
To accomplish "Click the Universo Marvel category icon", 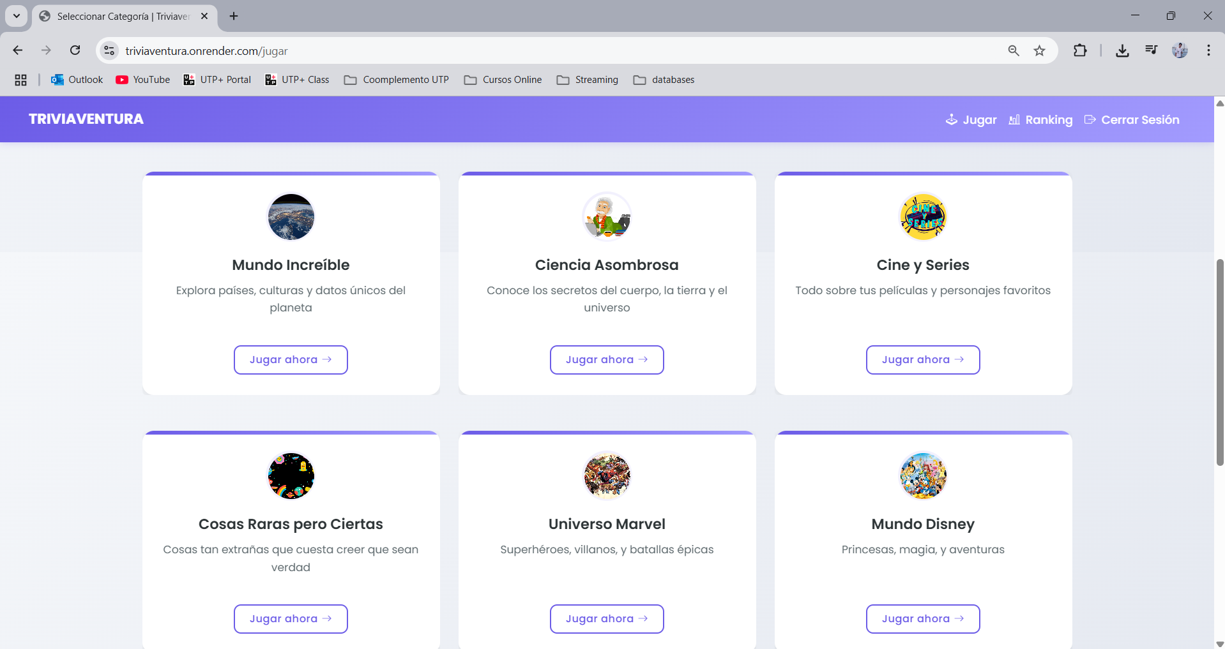I will (x=607, y=476).
